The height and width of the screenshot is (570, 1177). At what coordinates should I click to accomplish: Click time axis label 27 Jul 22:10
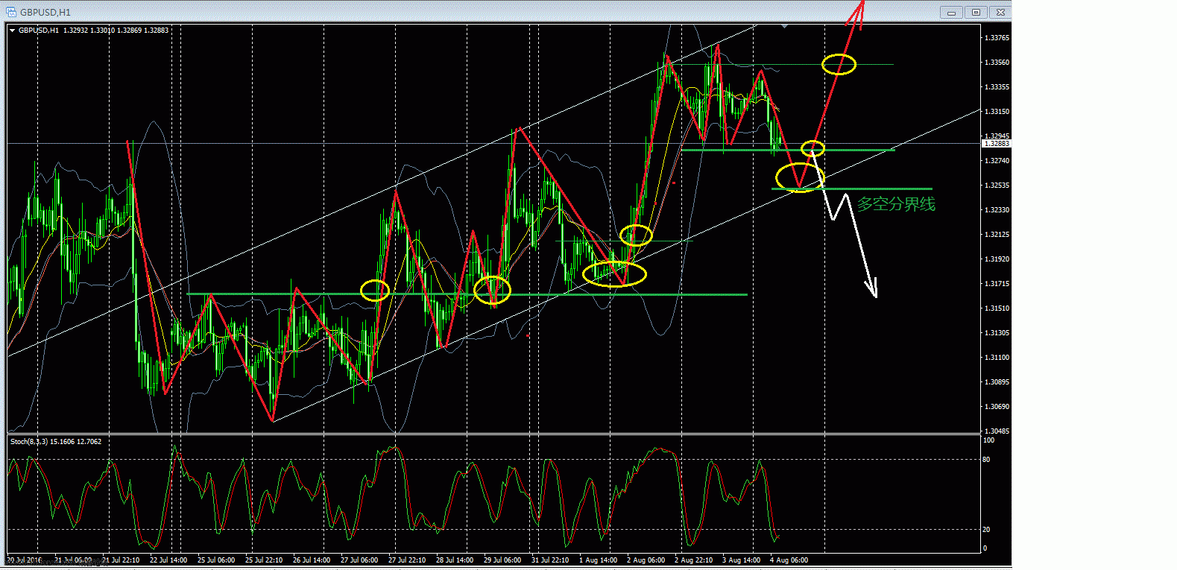pos(407,560)
